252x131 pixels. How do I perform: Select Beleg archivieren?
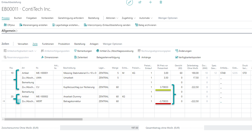tap(145, 25)
